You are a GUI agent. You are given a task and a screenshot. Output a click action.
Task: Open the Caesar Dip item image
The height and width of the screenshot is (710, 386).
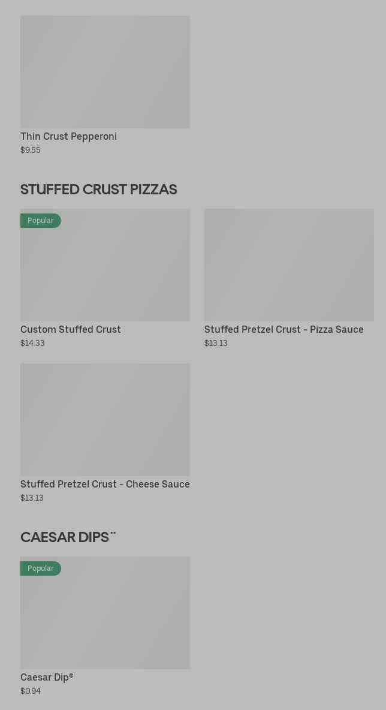tap(105, 618)
